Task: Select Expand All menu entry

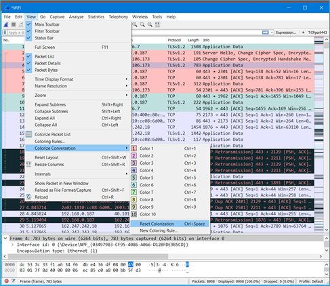Action: (x=78, y=118)
